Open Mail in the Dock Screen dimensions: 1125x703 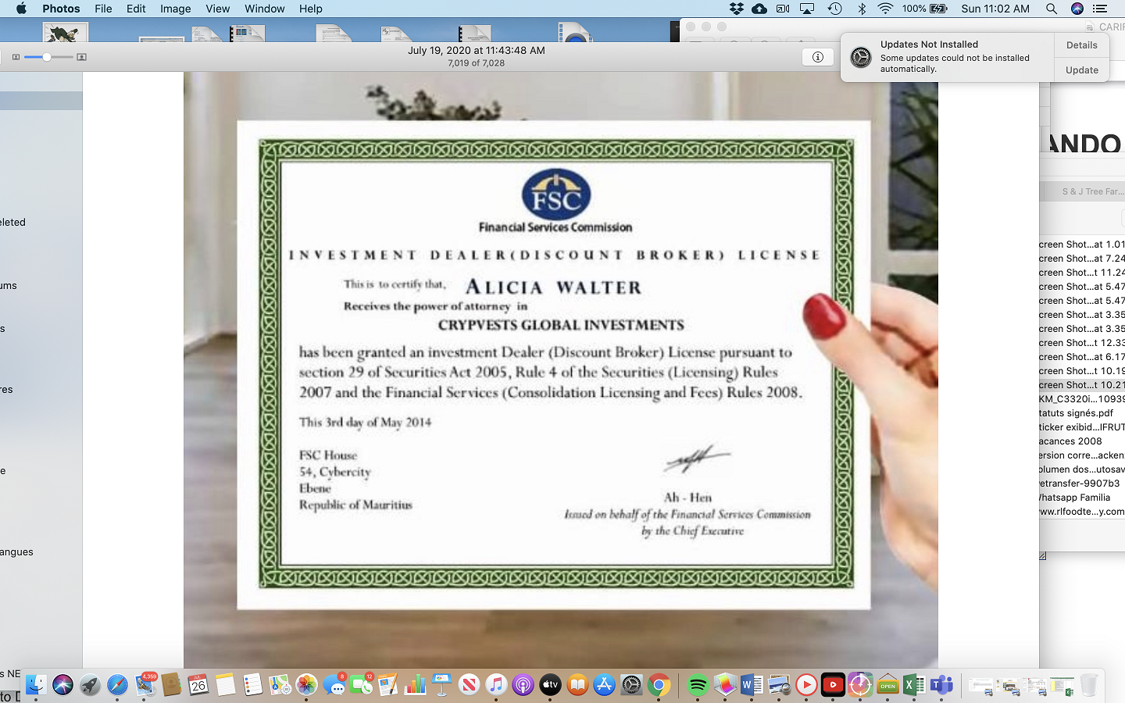[145, 685]
